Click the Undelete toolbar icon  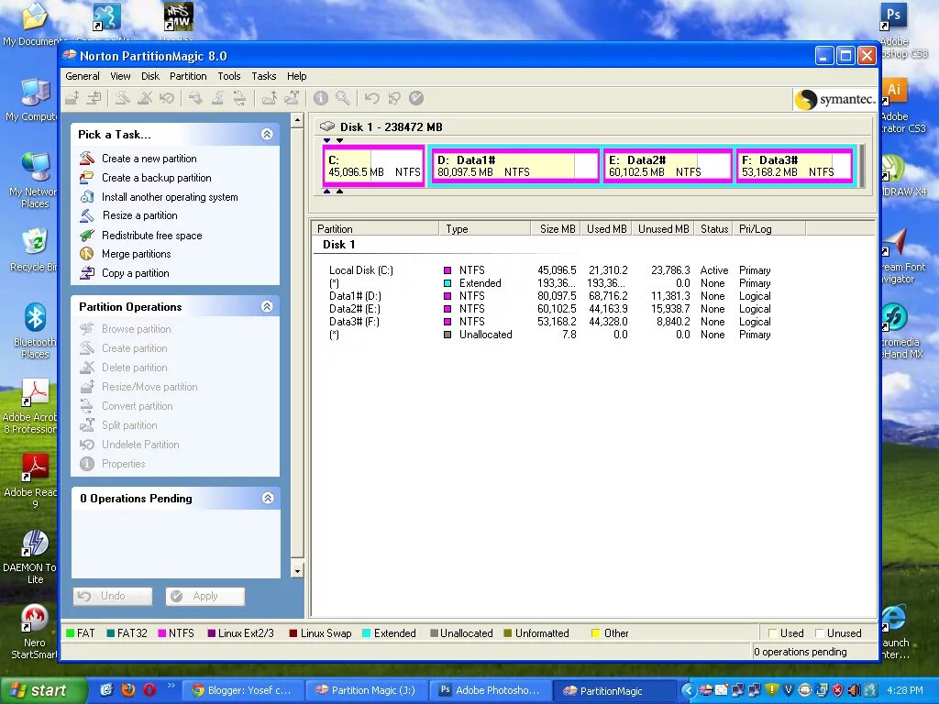167,98
